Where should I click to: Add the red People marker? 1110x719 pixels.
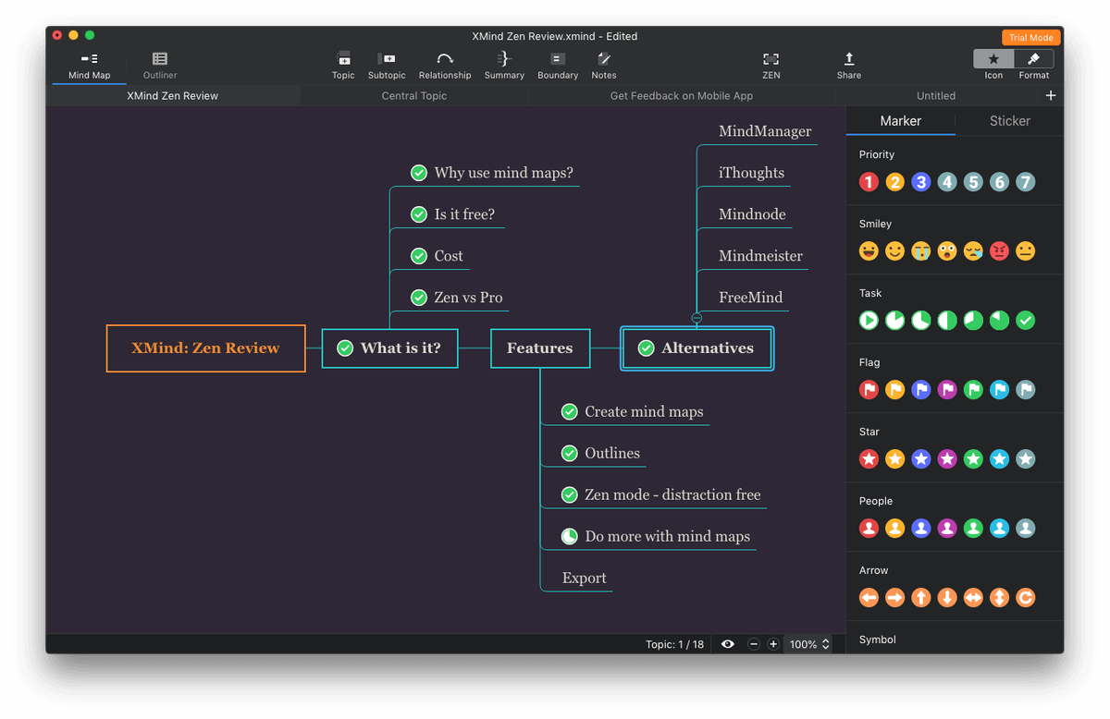869,529
